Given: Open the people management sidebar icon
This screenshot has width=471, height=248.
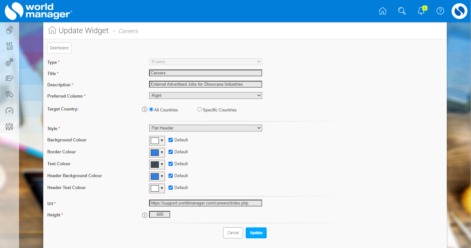Looking at the screenshot, I should click(x=9, y=127).
